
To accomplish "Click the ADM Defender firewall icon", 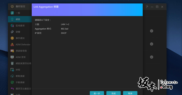I will tap(12, 44).
